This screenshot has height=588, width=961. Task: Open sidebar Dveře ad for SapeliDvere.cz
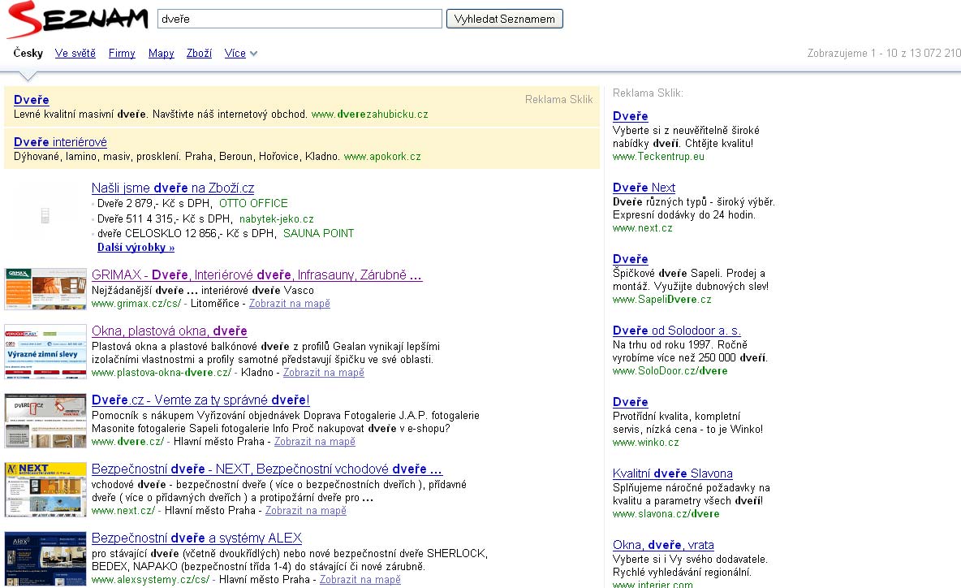630,259
